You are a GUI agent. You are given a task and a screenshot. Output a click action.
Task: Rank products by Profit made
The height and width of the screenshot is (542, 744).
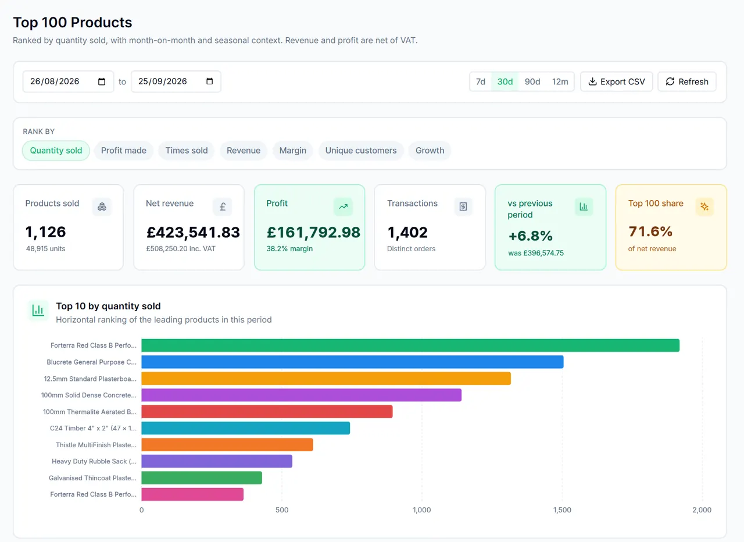pos(124,151)
